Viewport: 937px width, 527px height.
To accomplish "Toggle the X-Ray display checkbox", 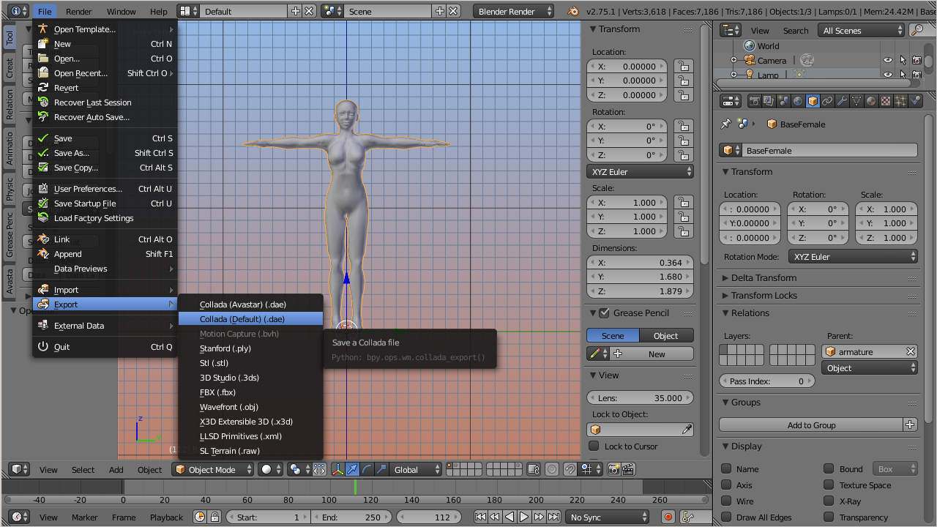I will (x=829, y=501).
